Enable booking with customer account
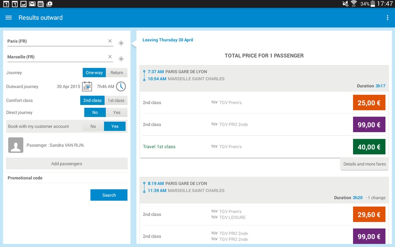 (x=115, y=126)
